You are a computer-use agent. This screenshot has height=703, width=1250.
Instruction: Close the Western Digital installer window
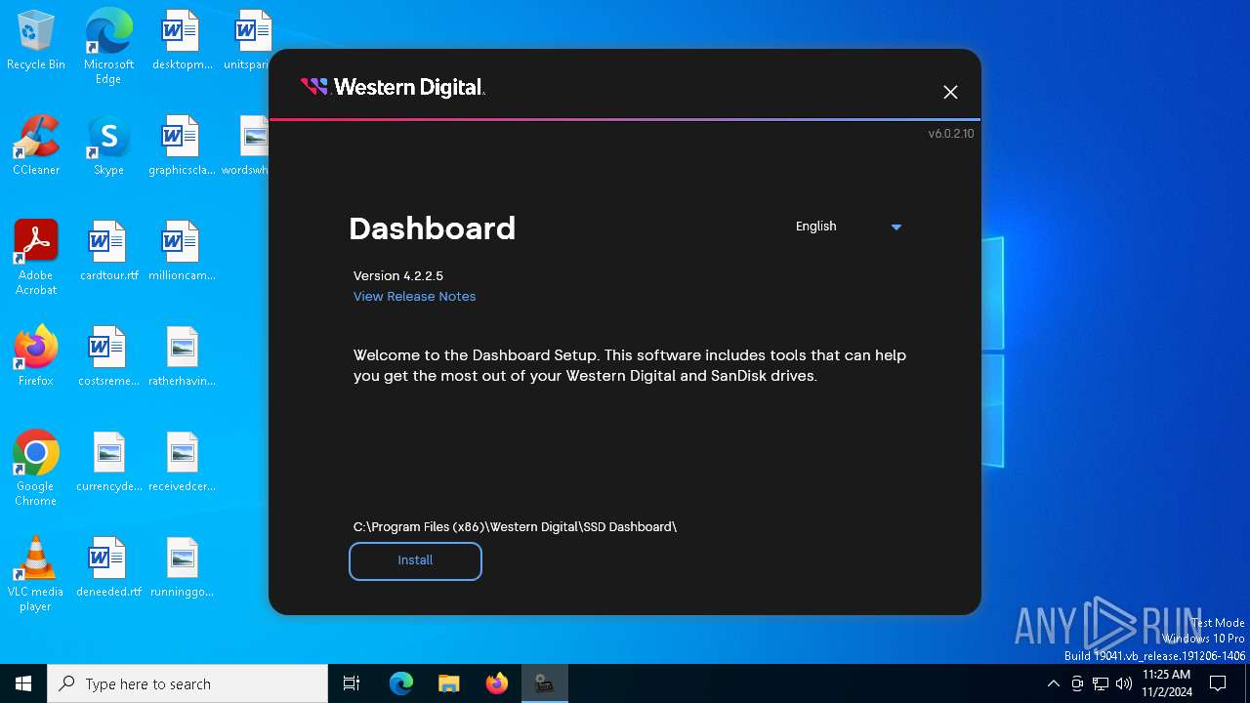pyautogui.click(x=950, y=92)
